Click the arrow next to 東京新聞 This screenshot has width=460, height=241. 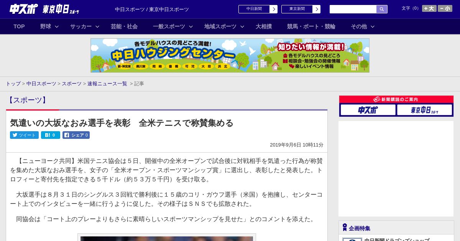click(x=317, y=9)
